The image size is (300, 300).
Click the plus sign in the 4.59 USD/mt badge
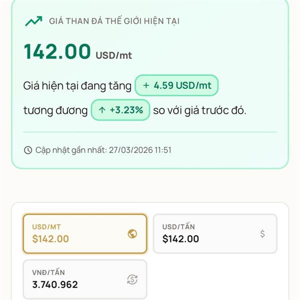(x=146, y=85)
